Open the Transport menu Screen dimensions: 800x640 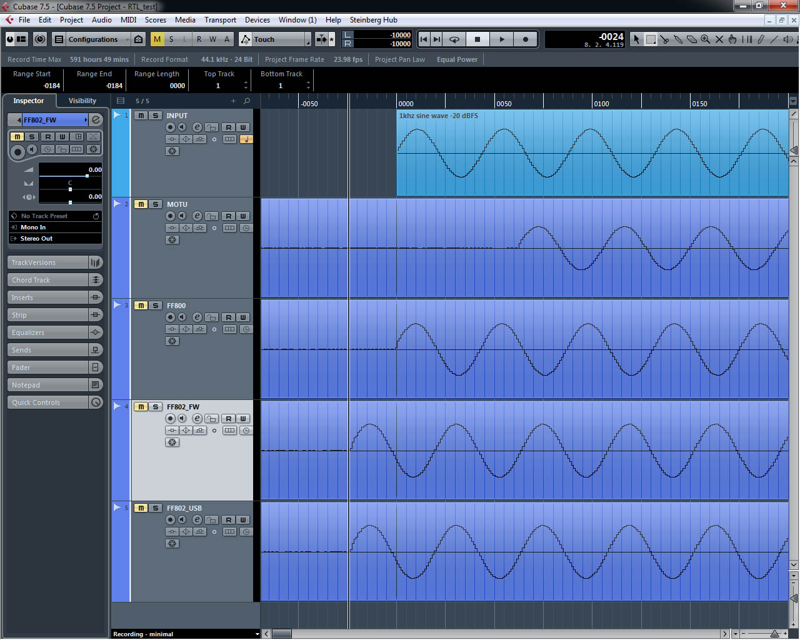tap(220, 20)
